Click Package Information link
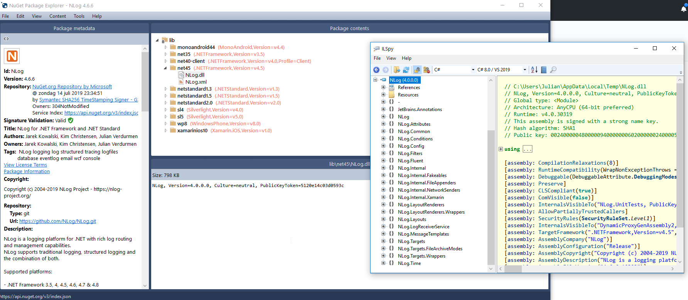The width and height of the screenshot is (688, 300). pyautogui.click(x=27, y=172)
